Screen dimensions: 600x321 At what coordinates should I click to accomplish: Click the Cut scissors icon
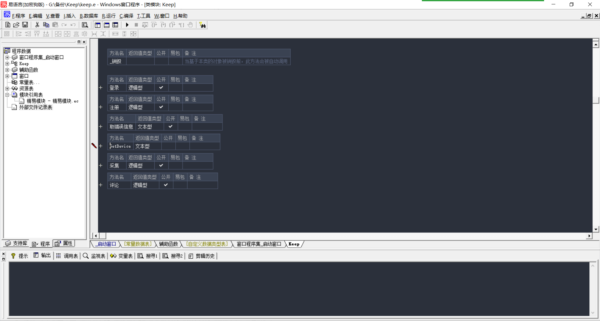37,25
